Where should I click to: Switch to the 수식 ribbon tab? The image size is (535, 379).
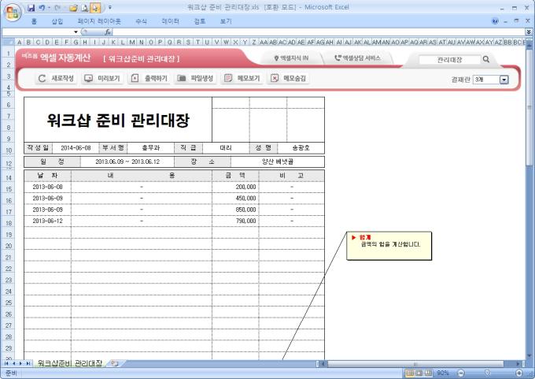click(x=141, y=21)
